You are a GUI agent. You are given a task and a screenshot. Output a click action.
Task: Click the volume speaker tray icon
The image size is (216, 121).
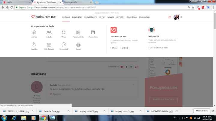pyautogui.click(x=183, y=118)
